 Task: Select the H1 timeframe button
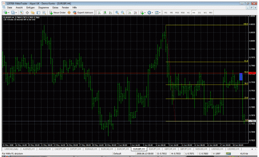tap(188, 12)
